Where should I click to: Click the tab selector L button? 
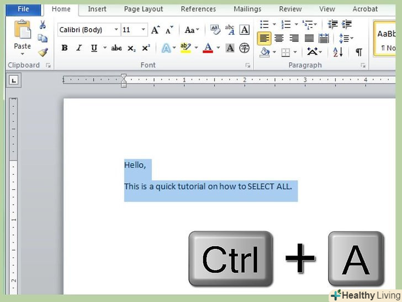(14, 80)
